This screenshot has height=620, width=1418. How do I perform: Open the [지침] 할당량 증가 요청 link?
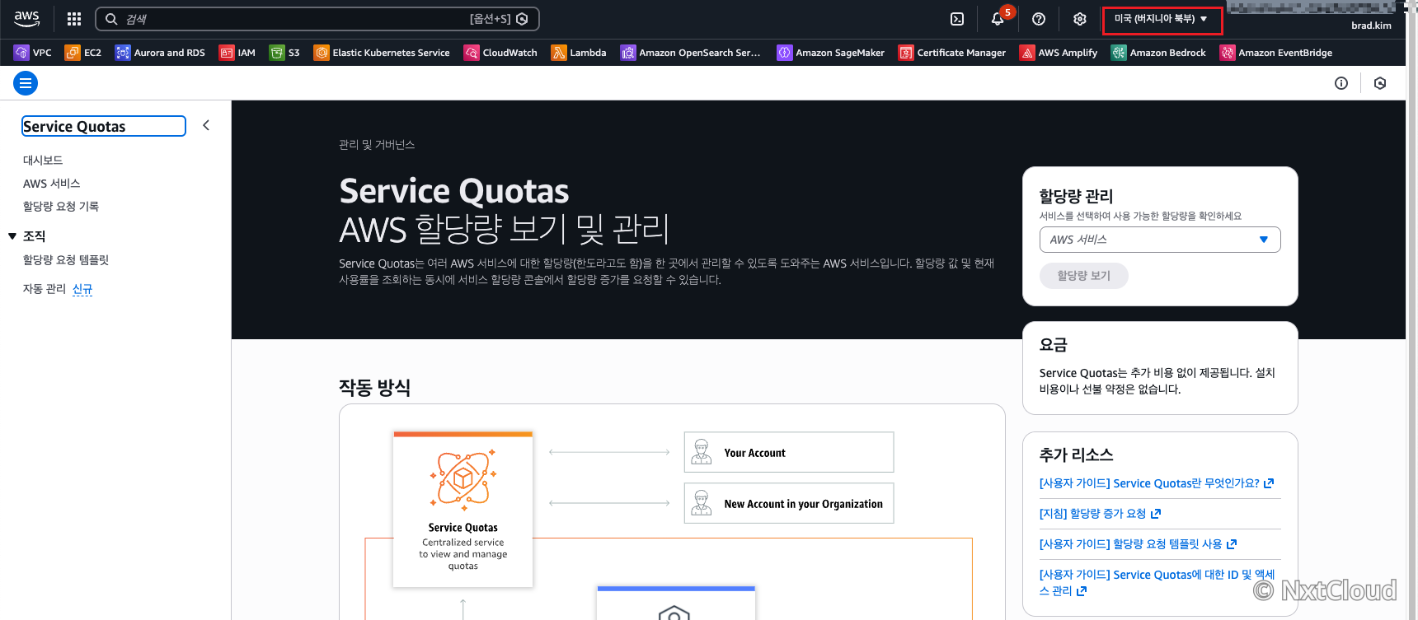tap(1100, 514)
